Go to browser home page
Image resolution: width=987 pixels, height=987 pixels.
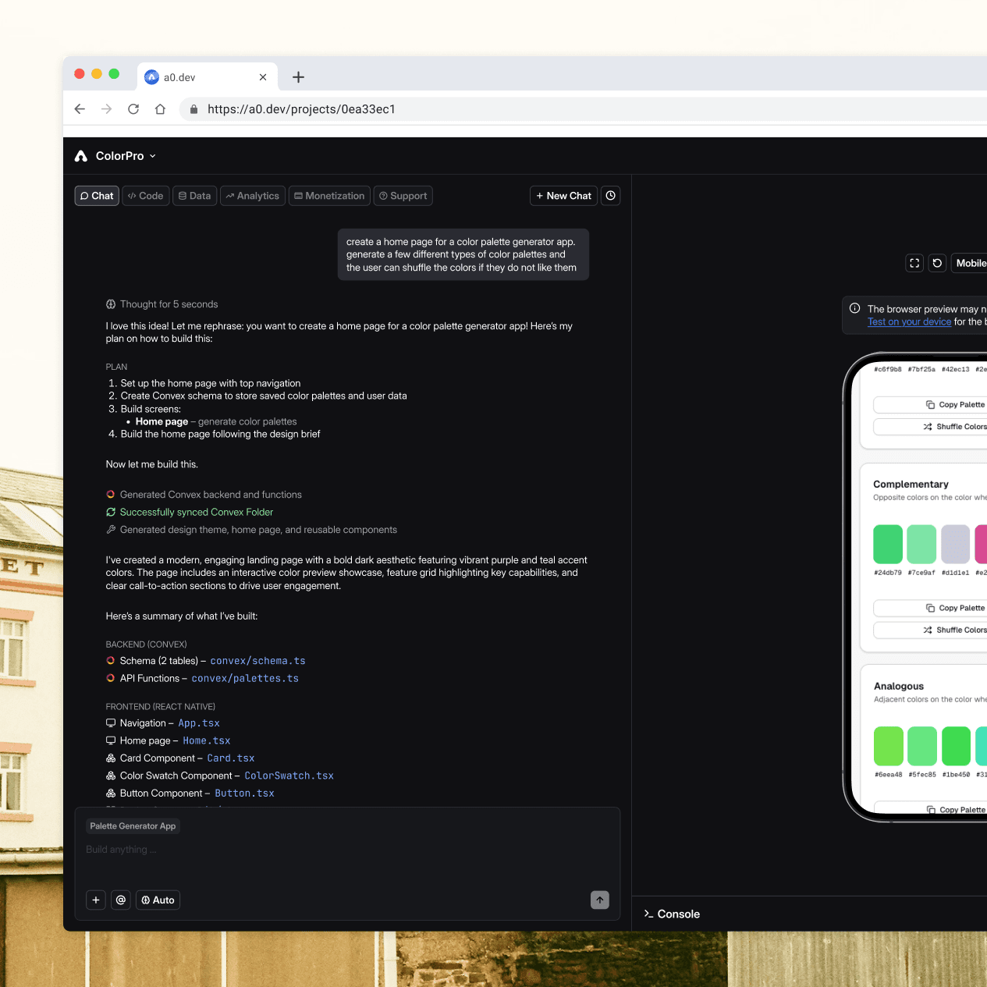[x=160, y=109]
